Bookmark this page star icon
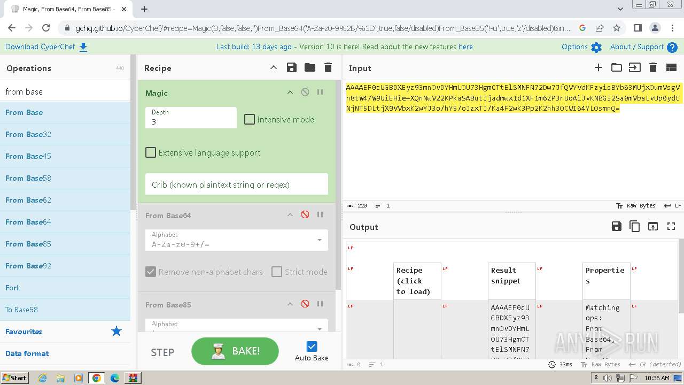This screenshot has width=684, height=385. point(617,28)
